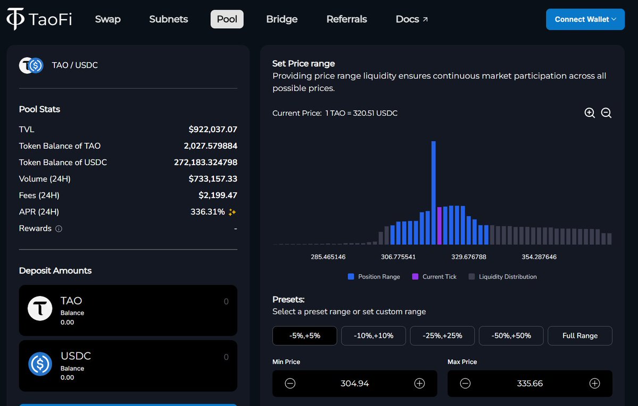This screenshot has width=638, height=406.
Task: Open the Referrals page
Action: (346, 19)
